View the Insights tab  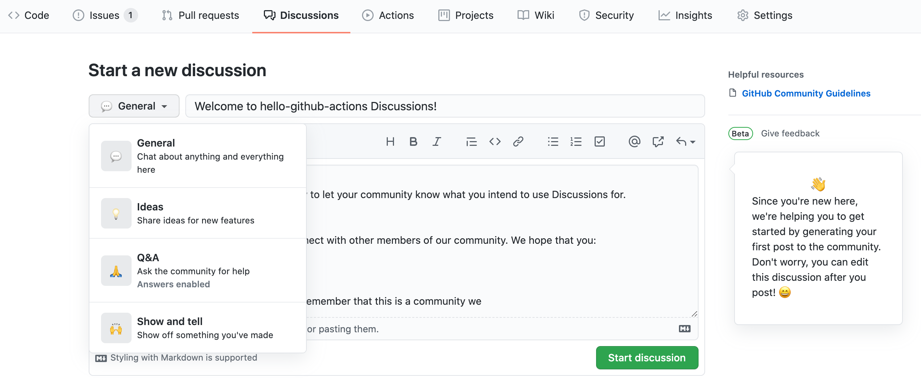coord(685,15)
